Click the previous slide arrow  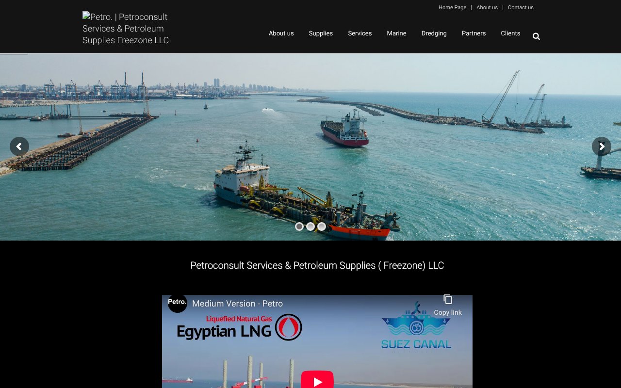(x=19, y=146)
